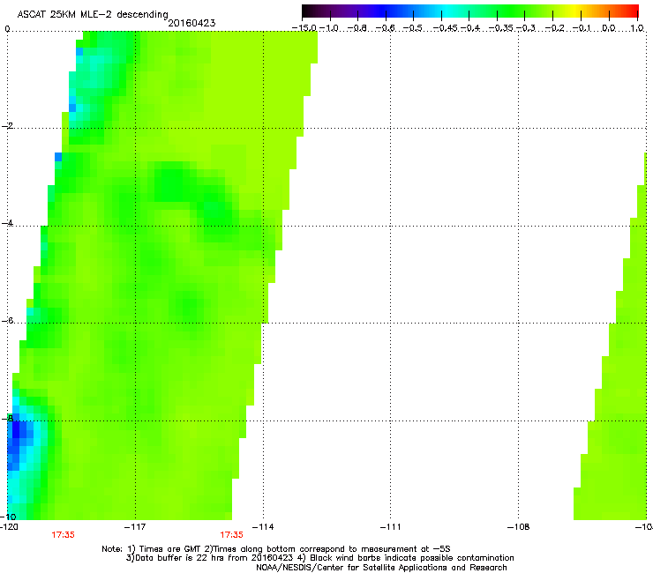Click the -111 longitude axis label
653x573 pixels.
(x=391, y=527)
